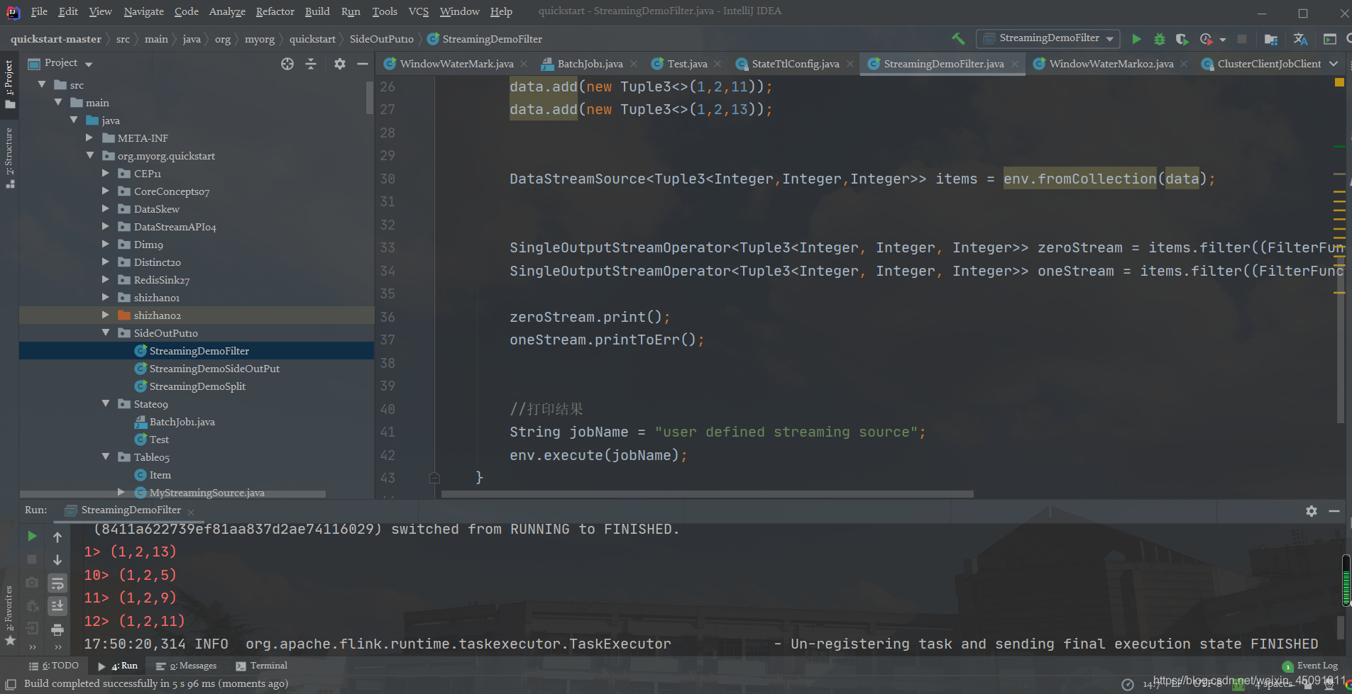Viewport: 1352px width, 694px height.
Task: Click the editor horizontal scrollbar
Action: 707,494
